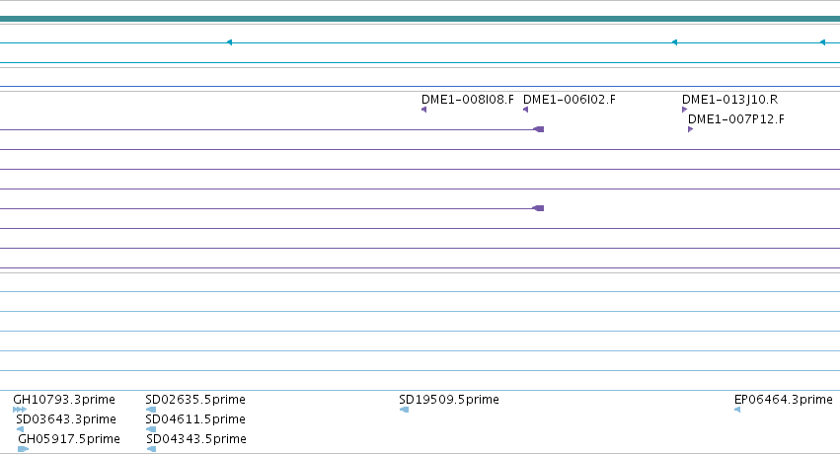
Task: Select the SD19509.5prime label
Action: [449, 400]
